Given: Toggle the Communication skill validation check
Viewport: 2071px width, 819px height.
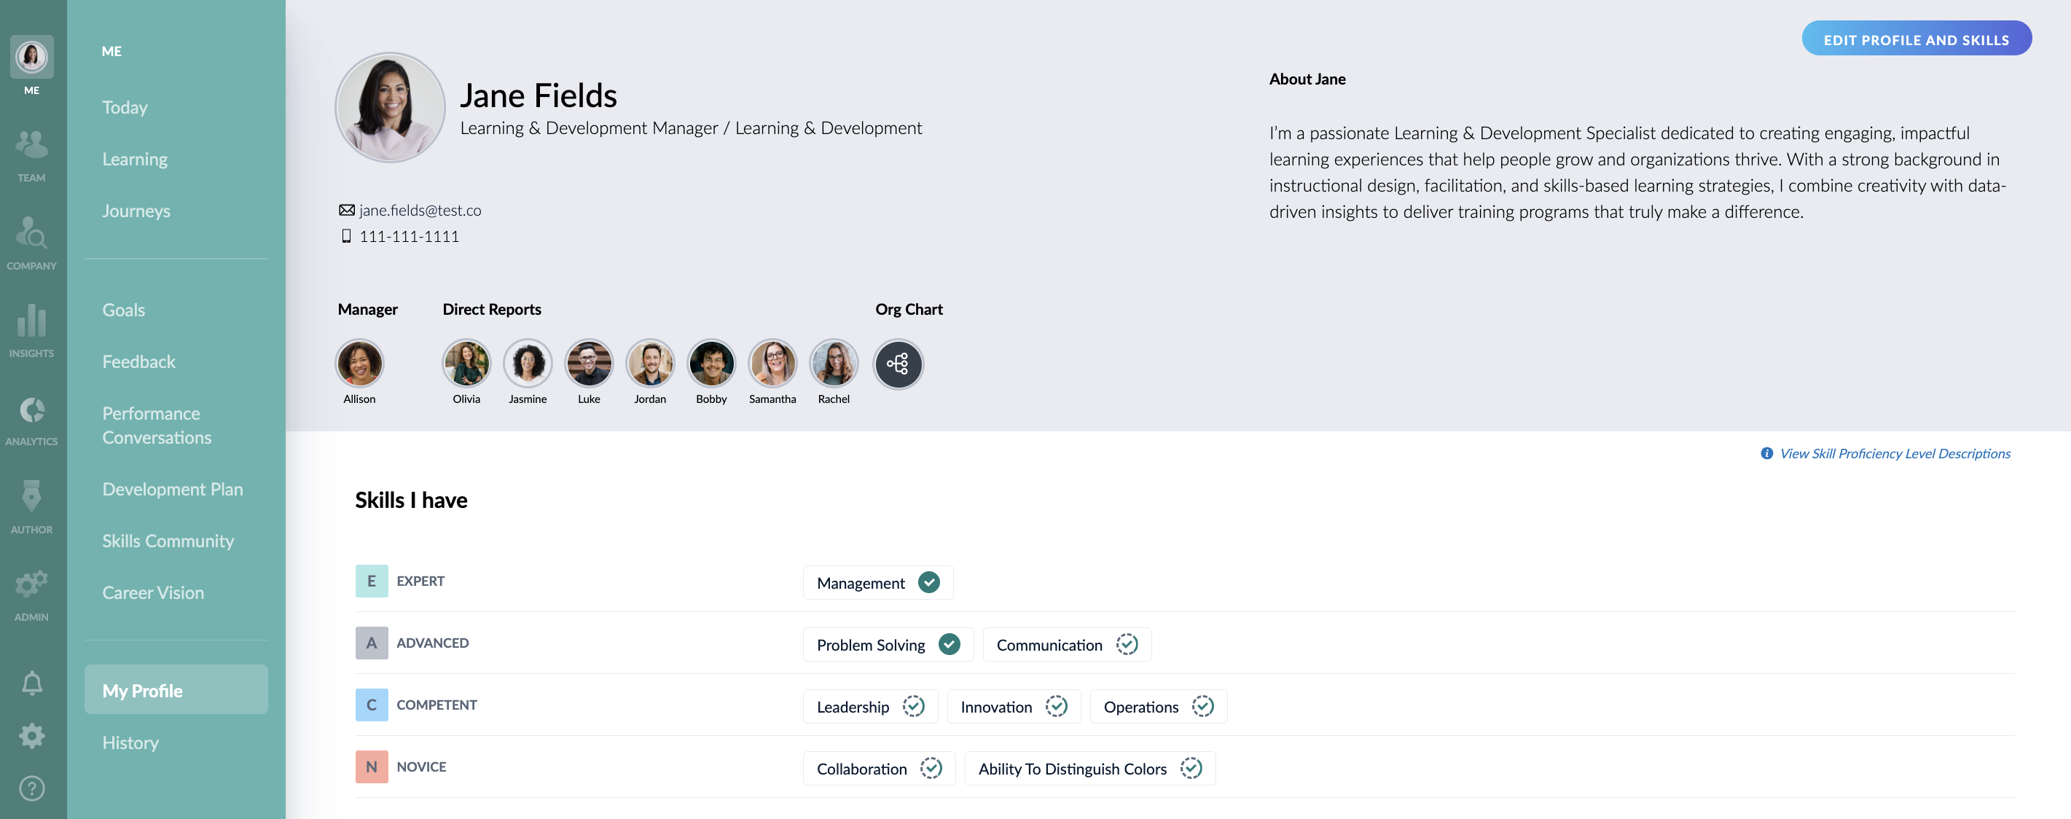Looking at the screenshot, I should click(1127, 645).
